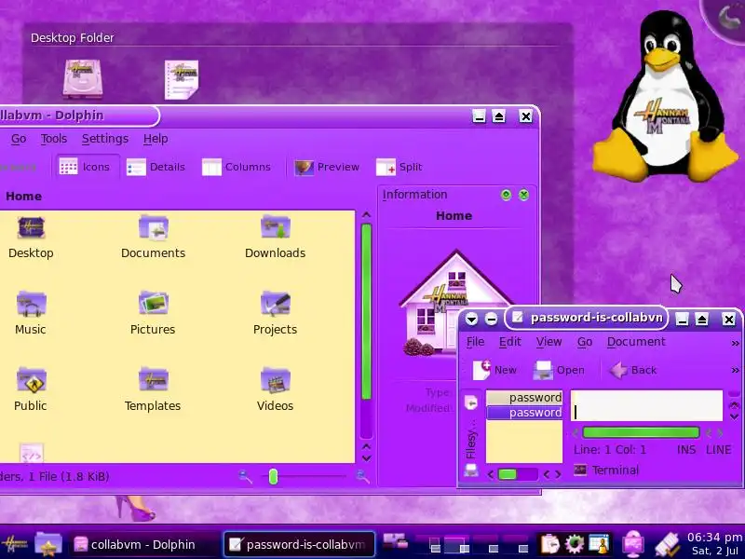Open the Terminal panel in the editor

(606, 470)
